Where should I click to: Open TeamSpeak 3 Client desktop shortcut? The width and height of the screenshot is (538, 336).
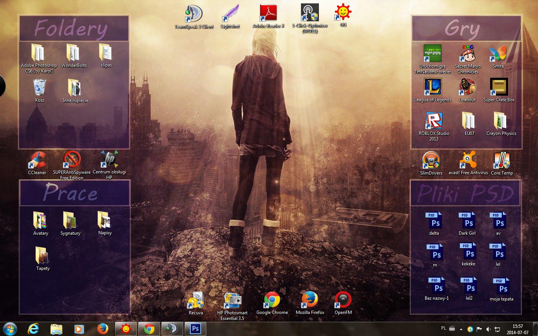(x=194, y=17)
